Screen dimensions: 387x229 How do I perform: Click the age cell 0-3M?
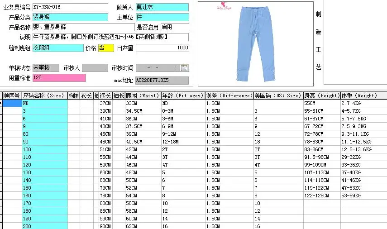pos(183,111)
